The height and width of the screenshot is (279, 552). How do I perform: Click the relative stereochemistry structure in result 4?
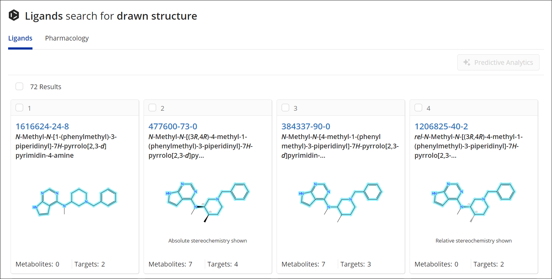pyautogui.click(x=473, y=201)
